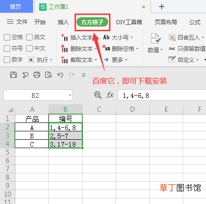The height and width of the screenshot is (204, 206).
Task: Click the 编号 header cell
Action: coord(65,119)
